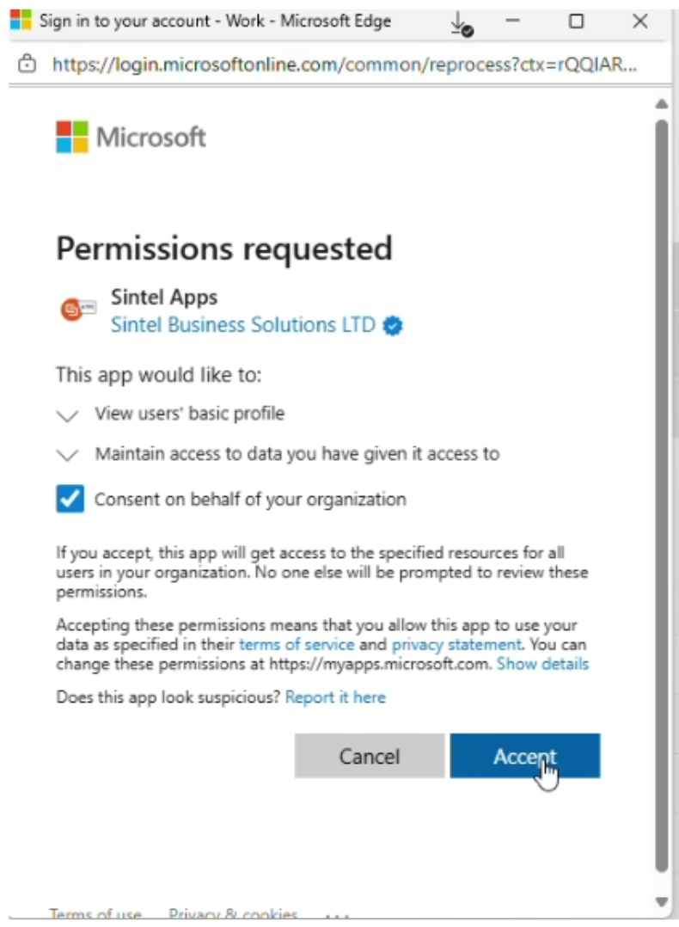This screenshot has height=927, width=679.
Task: Click the Microsoft logo icon
Action: coord(71,137)
